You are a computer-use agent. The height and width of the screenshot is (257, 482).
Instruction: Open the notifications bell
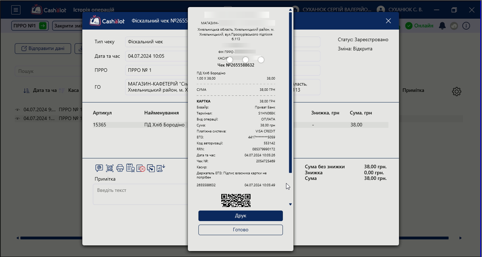click(442, 26)
